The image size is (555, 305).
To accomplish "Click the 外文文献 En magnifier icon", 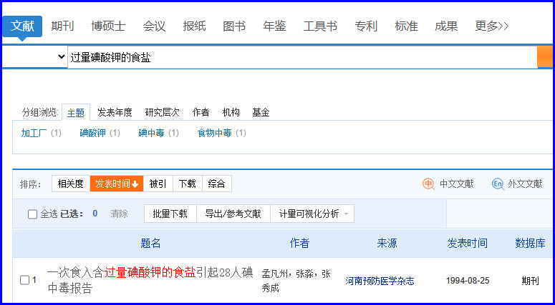I will (x=498, y=184).
